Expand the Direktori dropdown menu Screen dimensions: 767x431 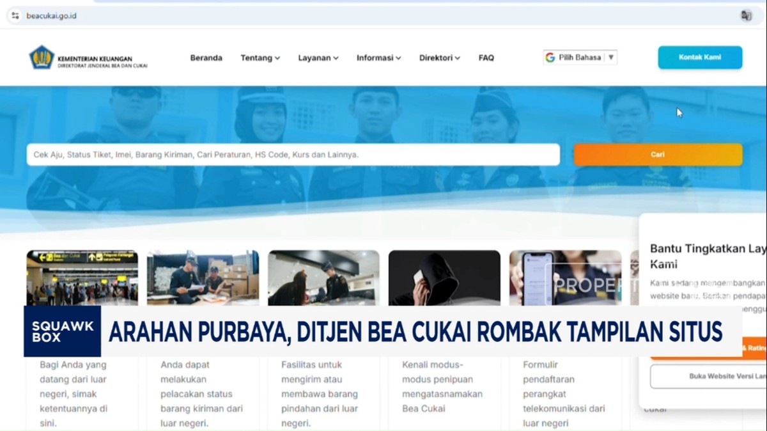point(440,58)
